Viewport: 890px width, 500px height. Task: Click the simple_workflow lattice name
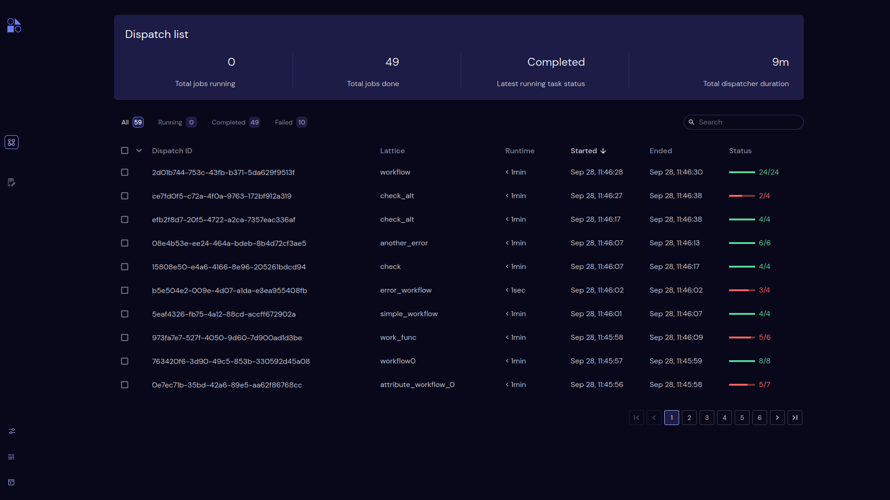[409, 314]
